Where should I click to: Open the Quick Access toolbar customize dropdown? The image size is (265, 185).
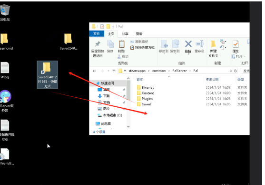tap(113, 27)
